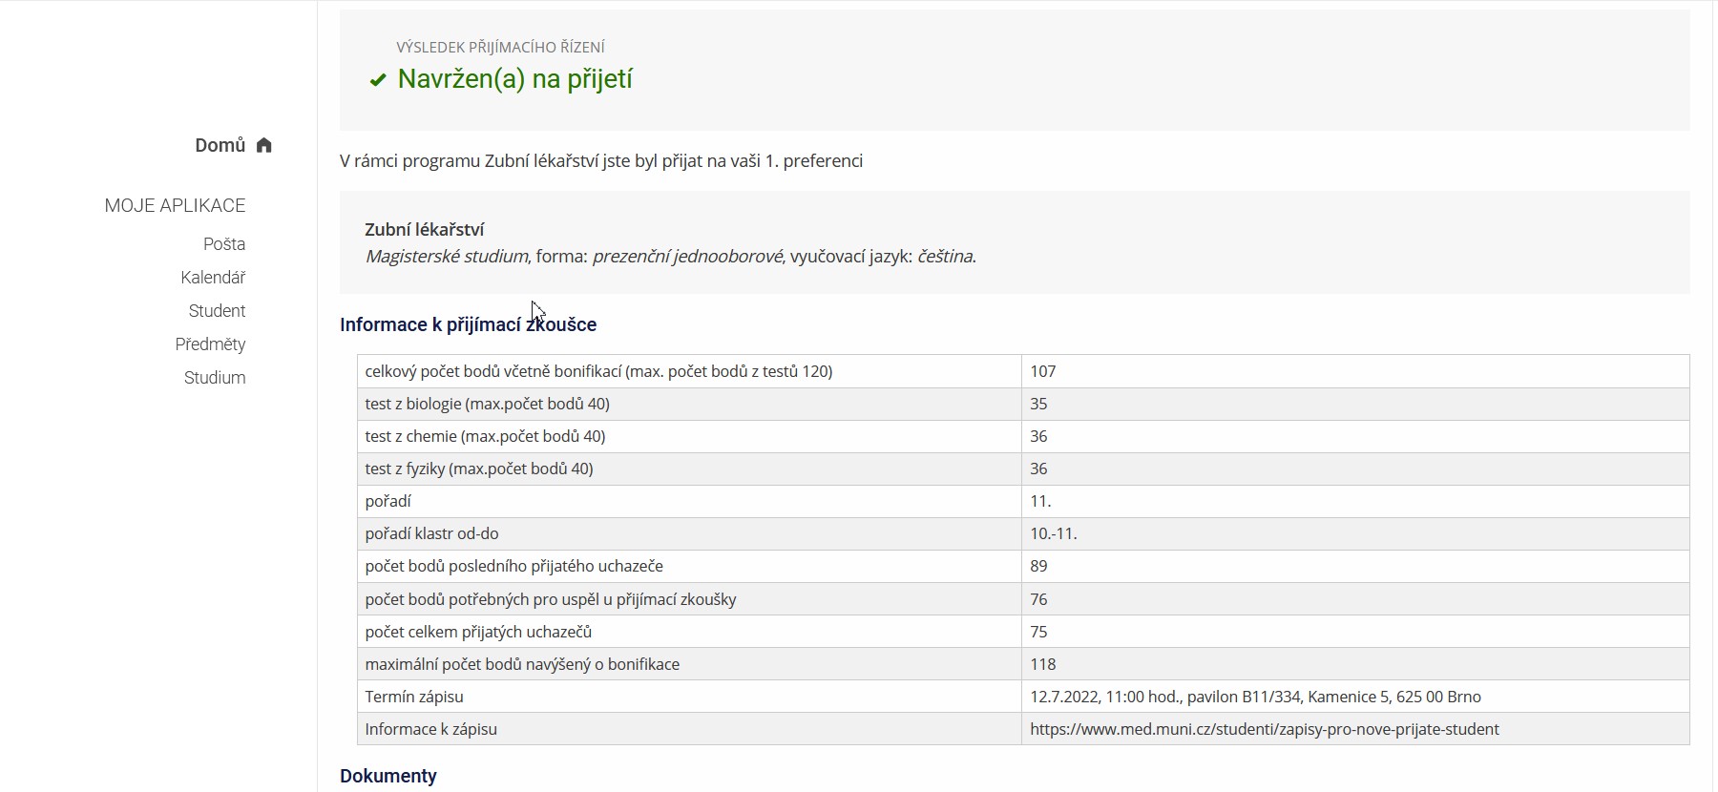This screenshot has width=1718, height=792.
Task: Click the 'Termín zápisu' date and location cell
Action: pos(1255,697)
